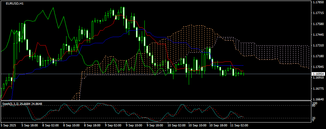Image resolution: width=326 pixels, height=129 pixels.
Task: Click the 9 Sep 10:00 time label
Action: pyautogui.click(x=134, y=125)
